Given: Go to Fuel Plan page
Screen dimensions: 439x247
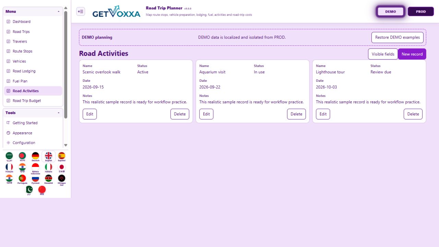Looking at the screenshot, I should click(x=33, y=81).
